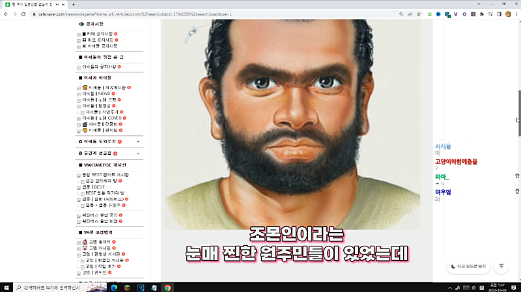
Task: Click the 이세계 아이돌 section heading
Action: [x=97, y=77]
